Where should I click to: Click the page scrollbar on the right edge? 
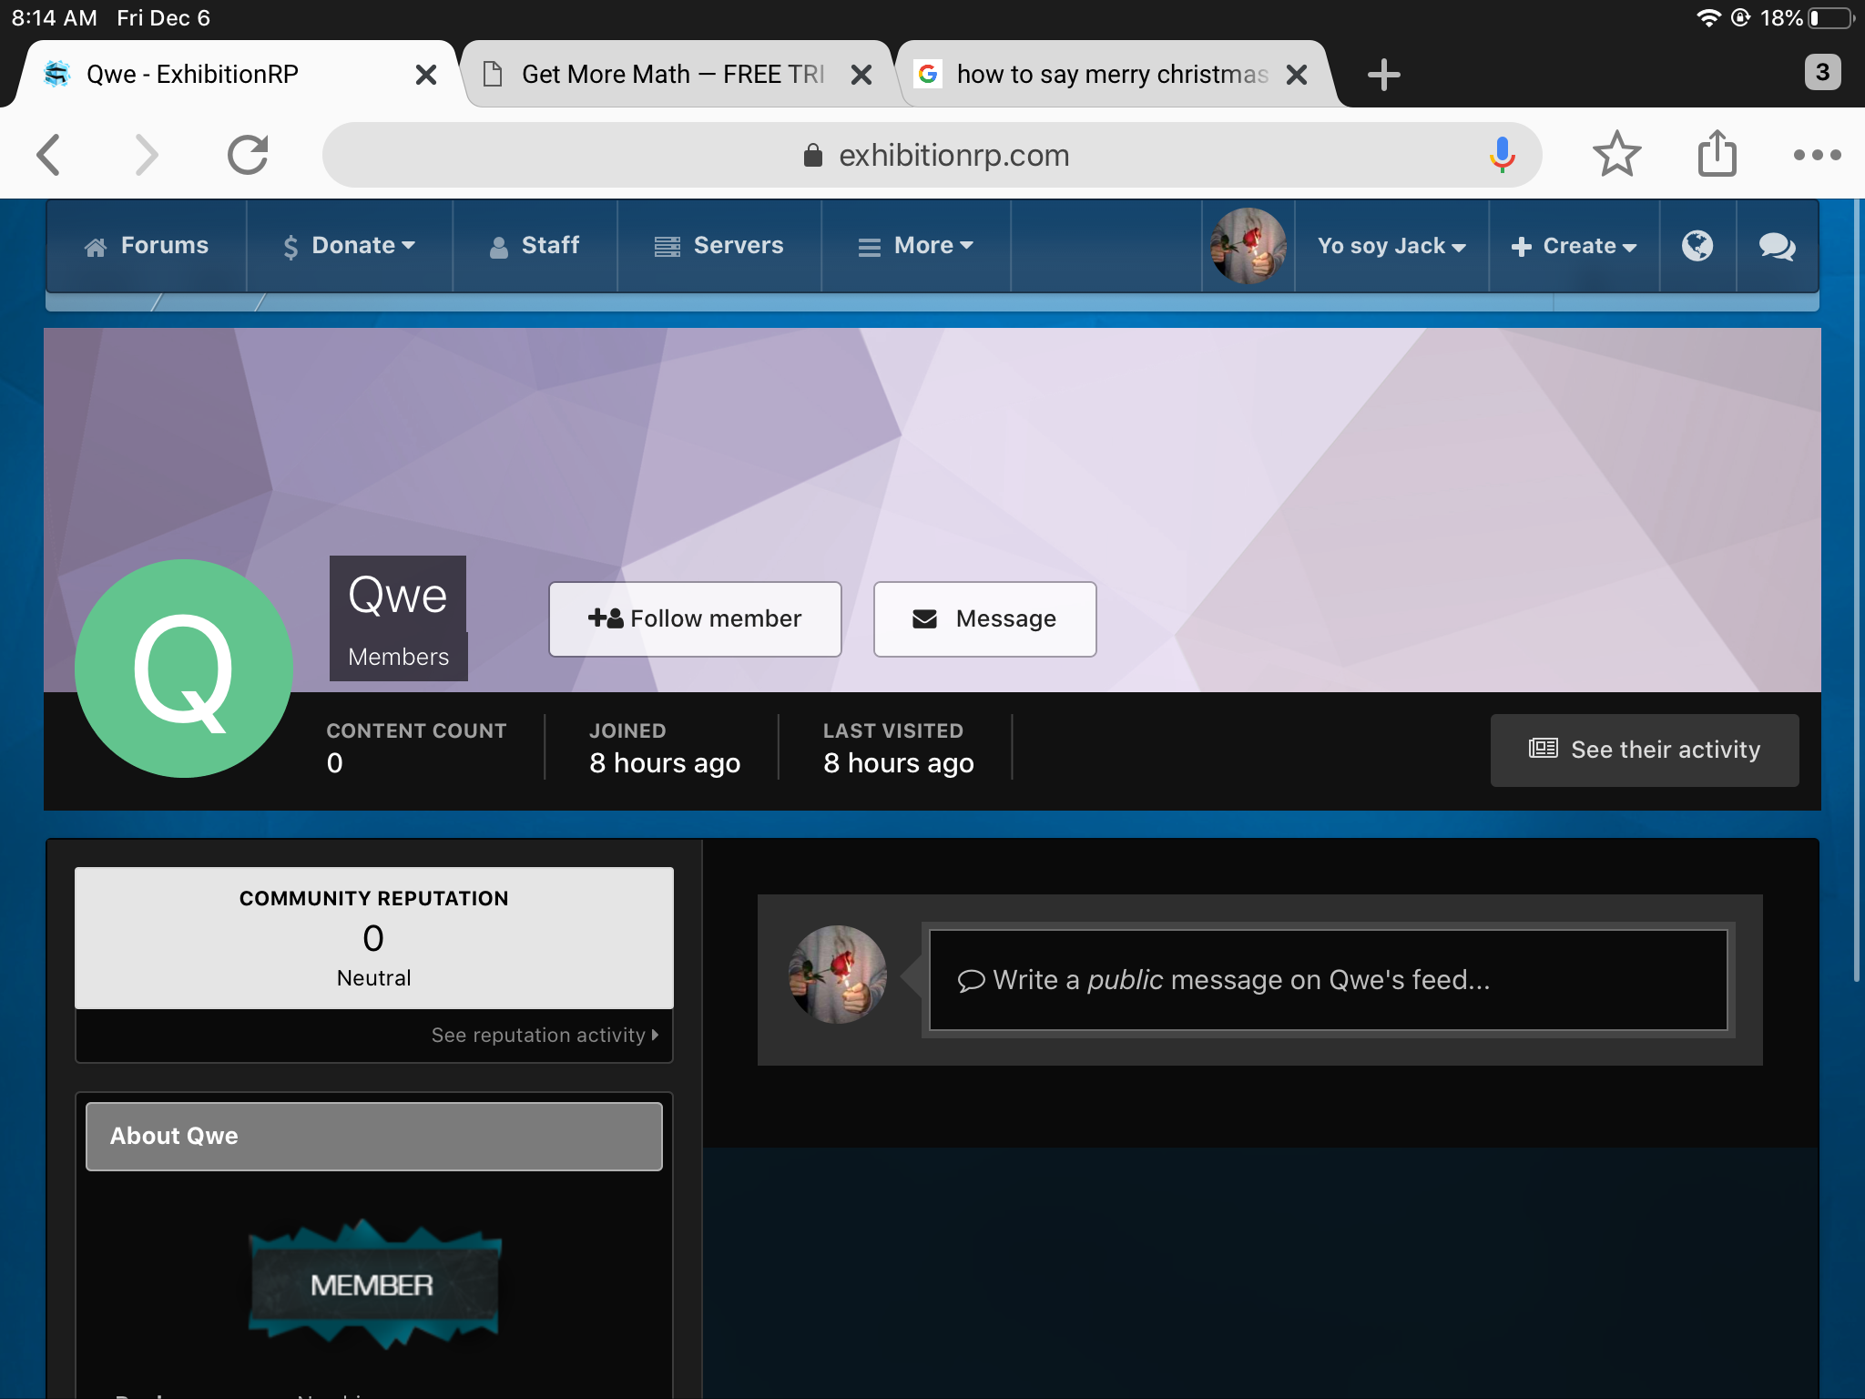pyautogui.click(x=1856, y=592)
